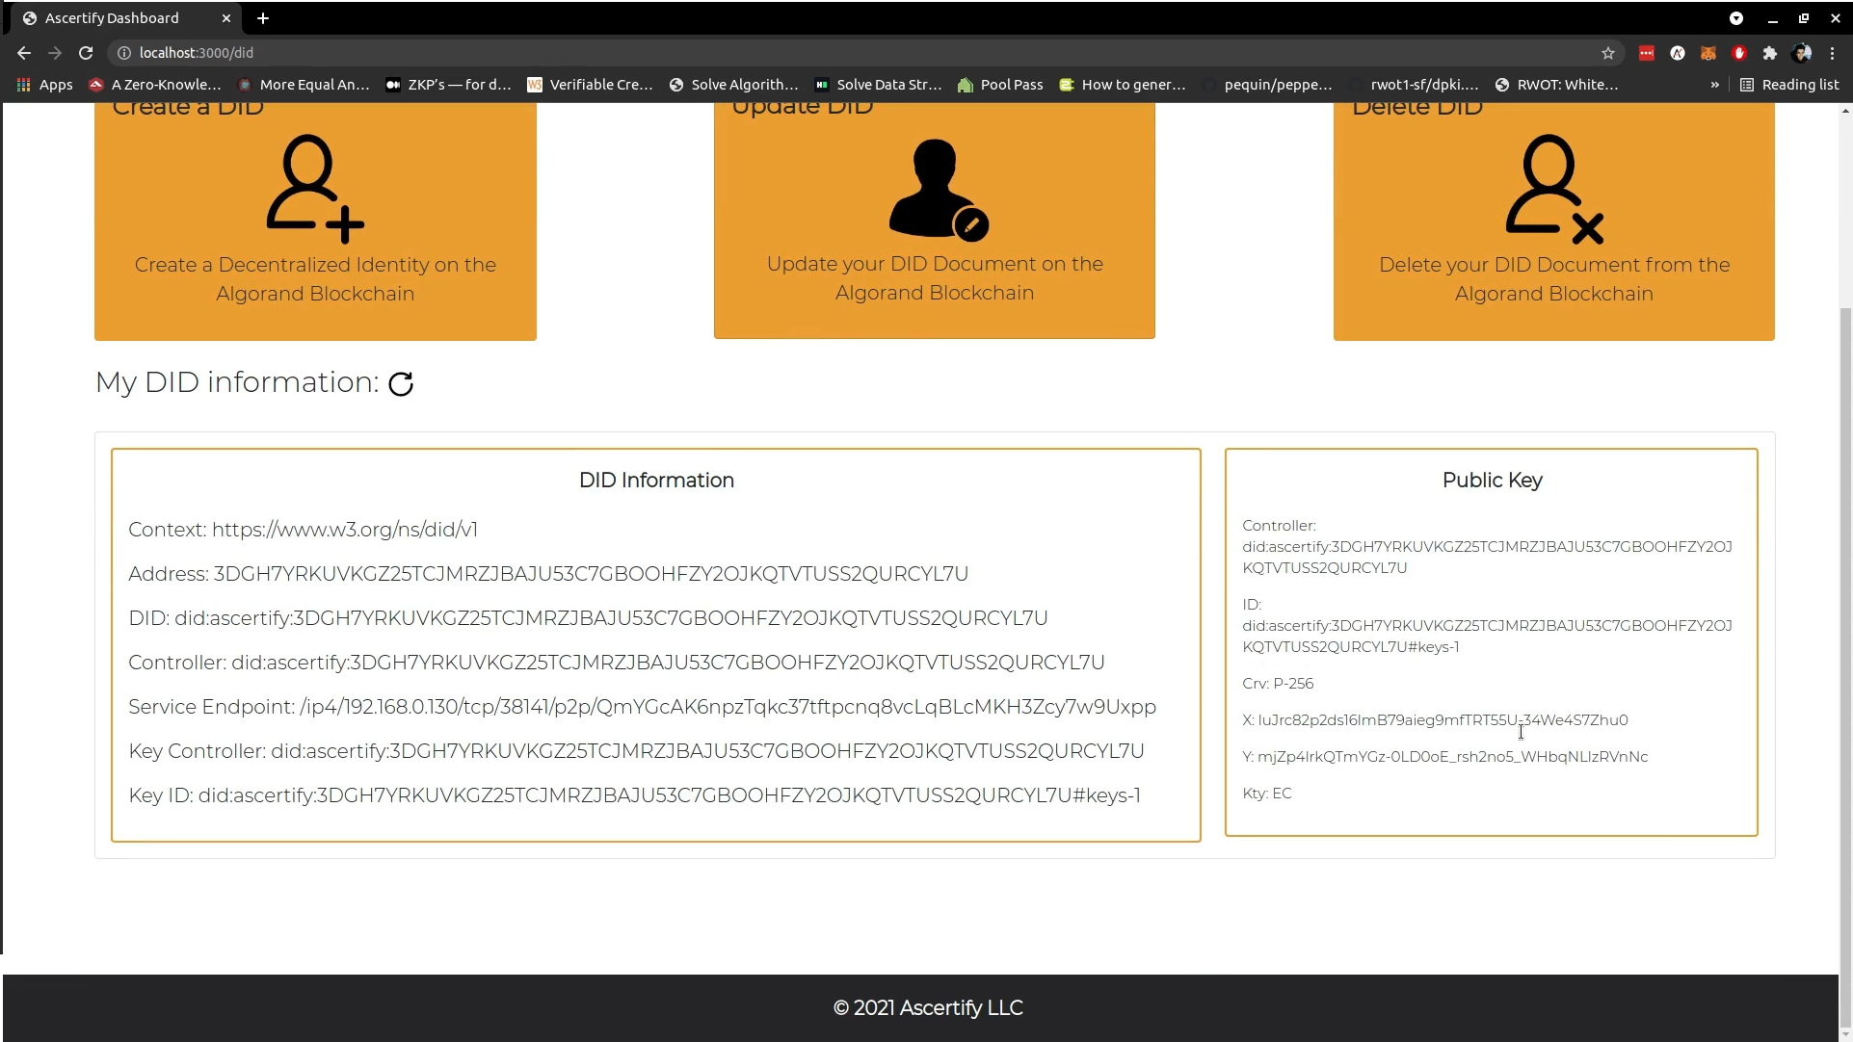Open the Reading list button

point(1789,85)
